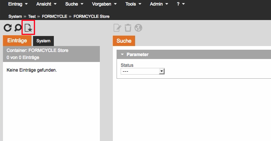Open the Tools menu
The image size is (271, 141).
pyautogui.click(x=133, y=4)
